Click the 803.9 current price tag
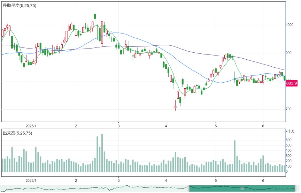Screen dimensions: 301x193 [x=292, y=83]
